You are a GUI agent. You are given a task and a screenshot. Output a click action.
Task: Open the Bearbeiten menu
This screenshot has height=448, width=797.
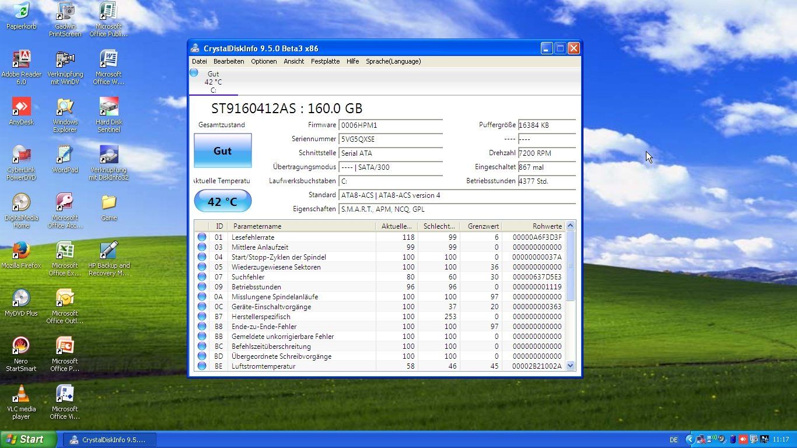[x=229, y=61]
